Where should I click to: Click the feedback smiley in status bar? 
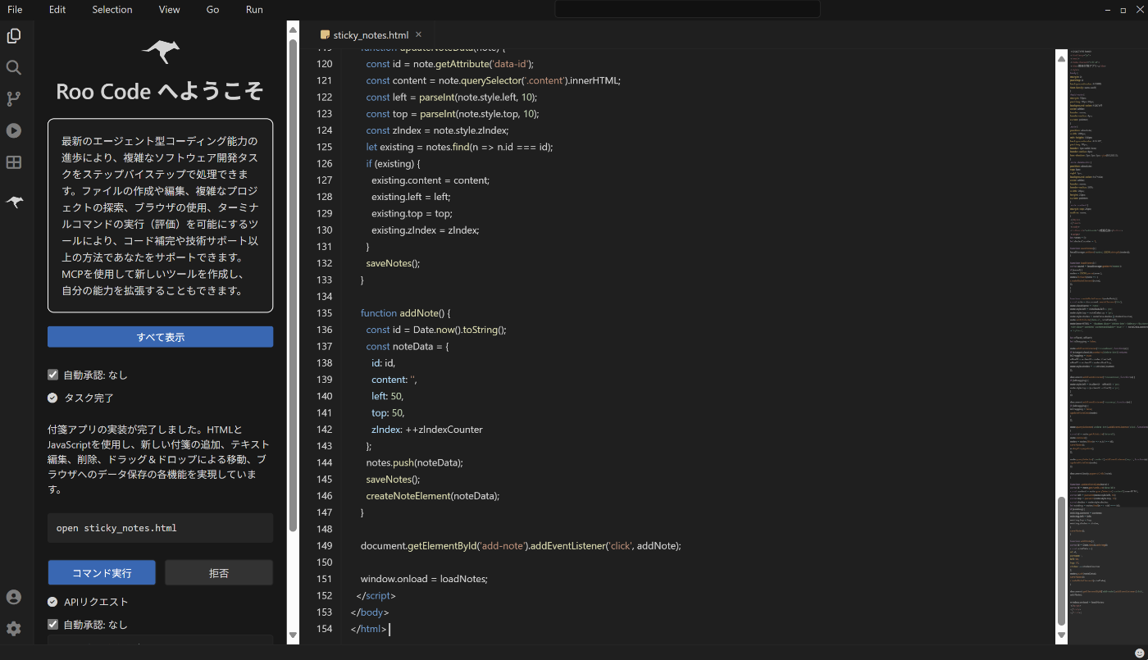pos(1139,653)
